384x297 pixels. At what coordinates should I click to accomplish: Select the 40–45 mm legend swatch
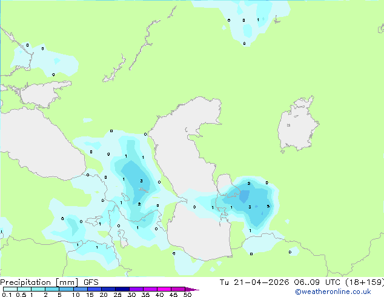tap(164, 289)
